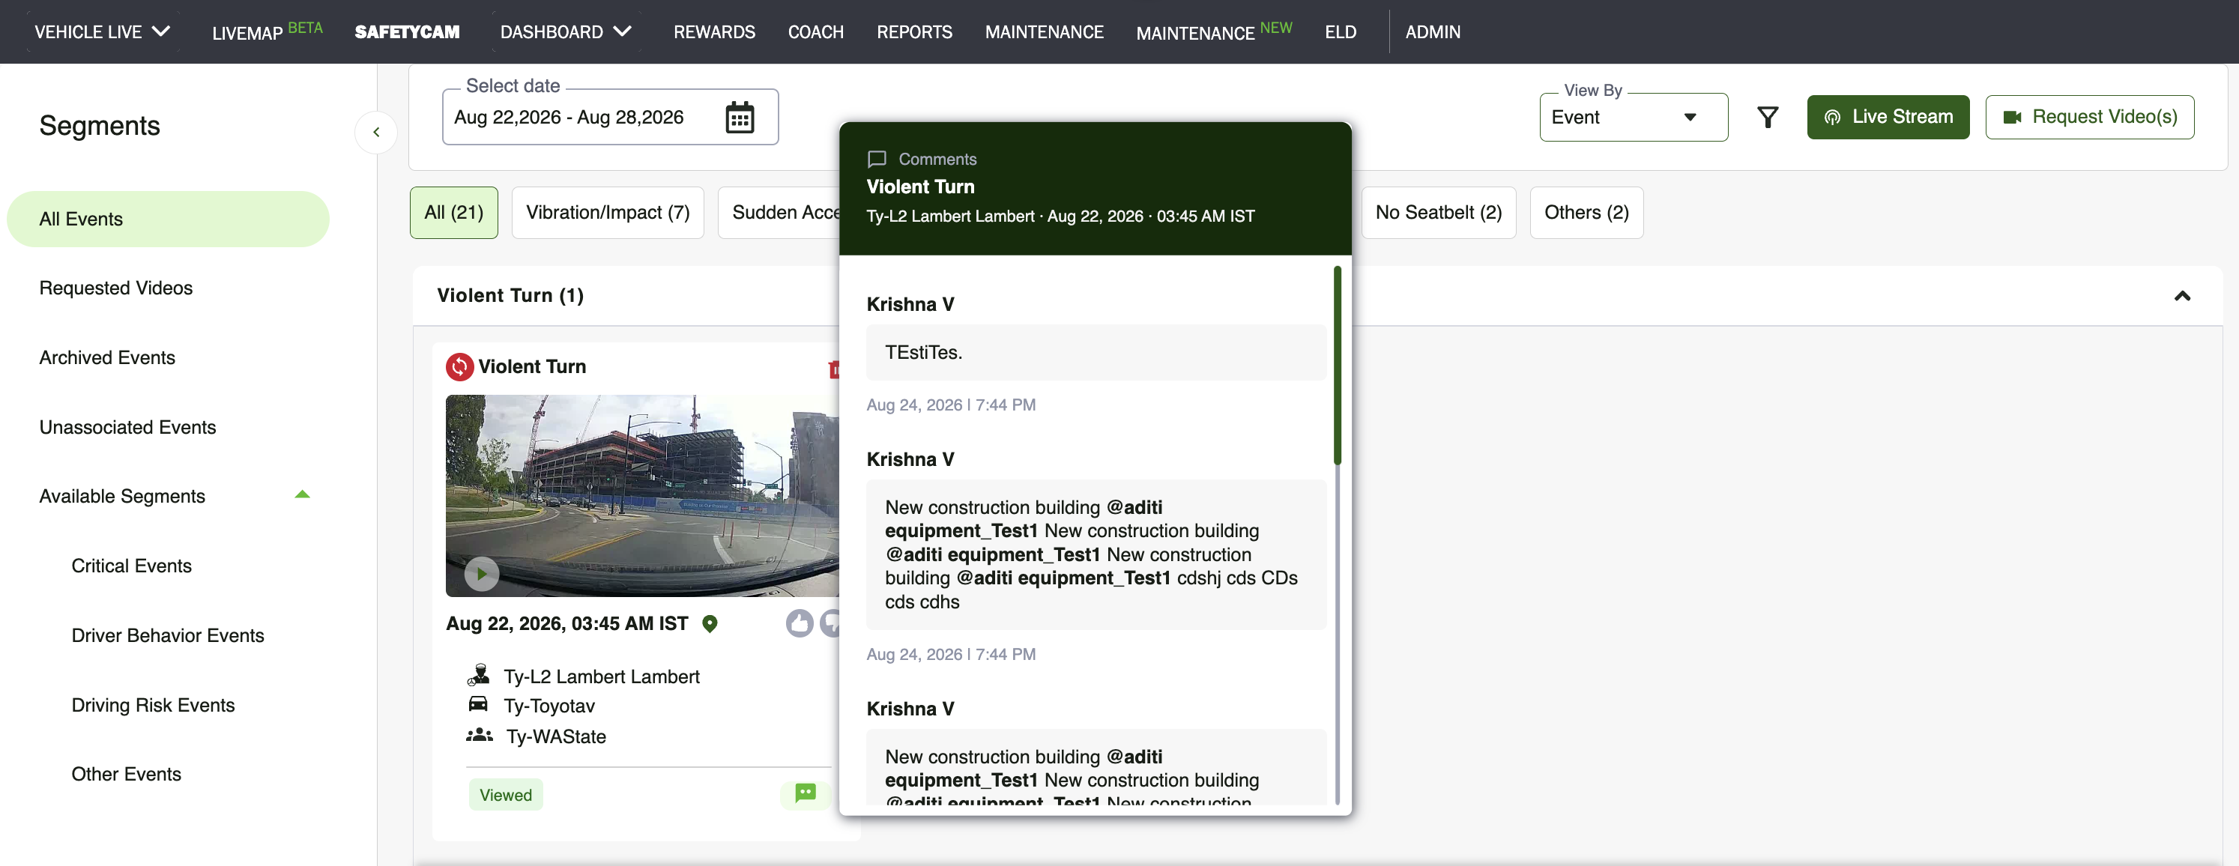Filter by Others (2)
This screenshot has width=2239, height=866.
[x=1586, y=213]
